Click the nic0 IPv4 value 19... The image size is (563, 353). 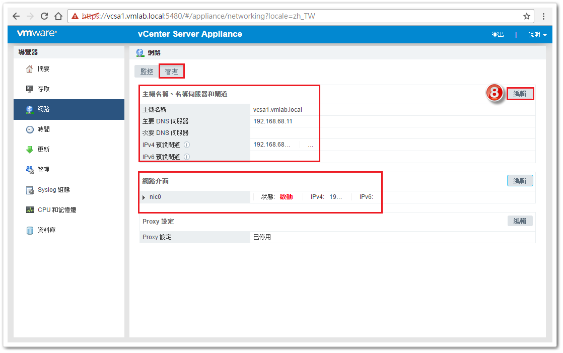(x=336, y=197)
